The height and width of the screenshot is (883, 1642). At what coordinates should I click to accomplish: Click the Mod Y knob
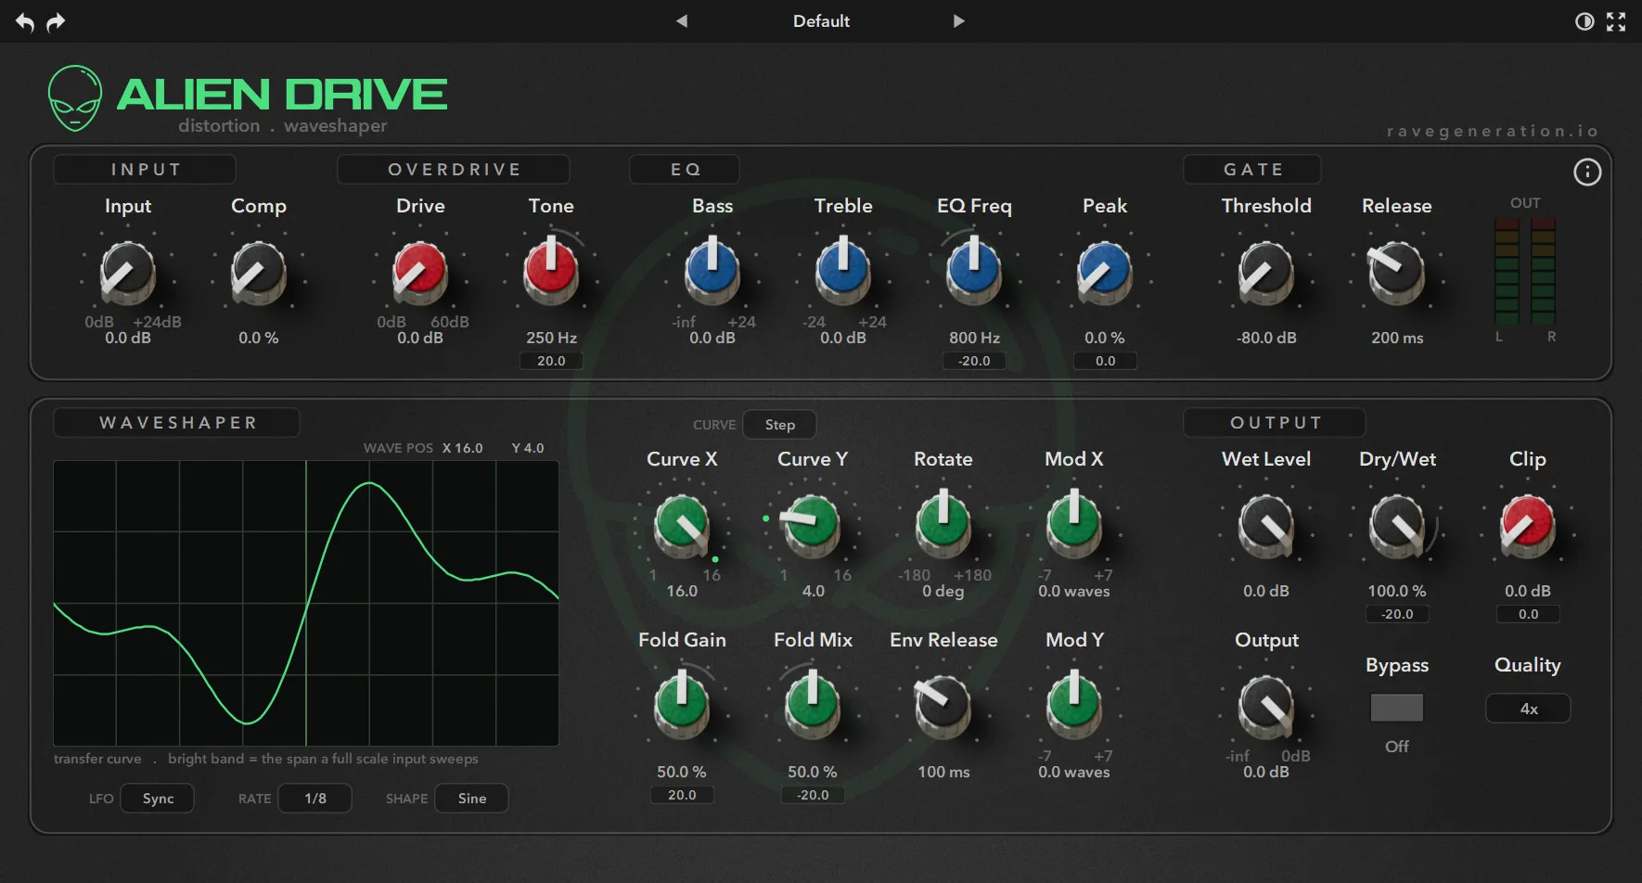coord(1074,704)
